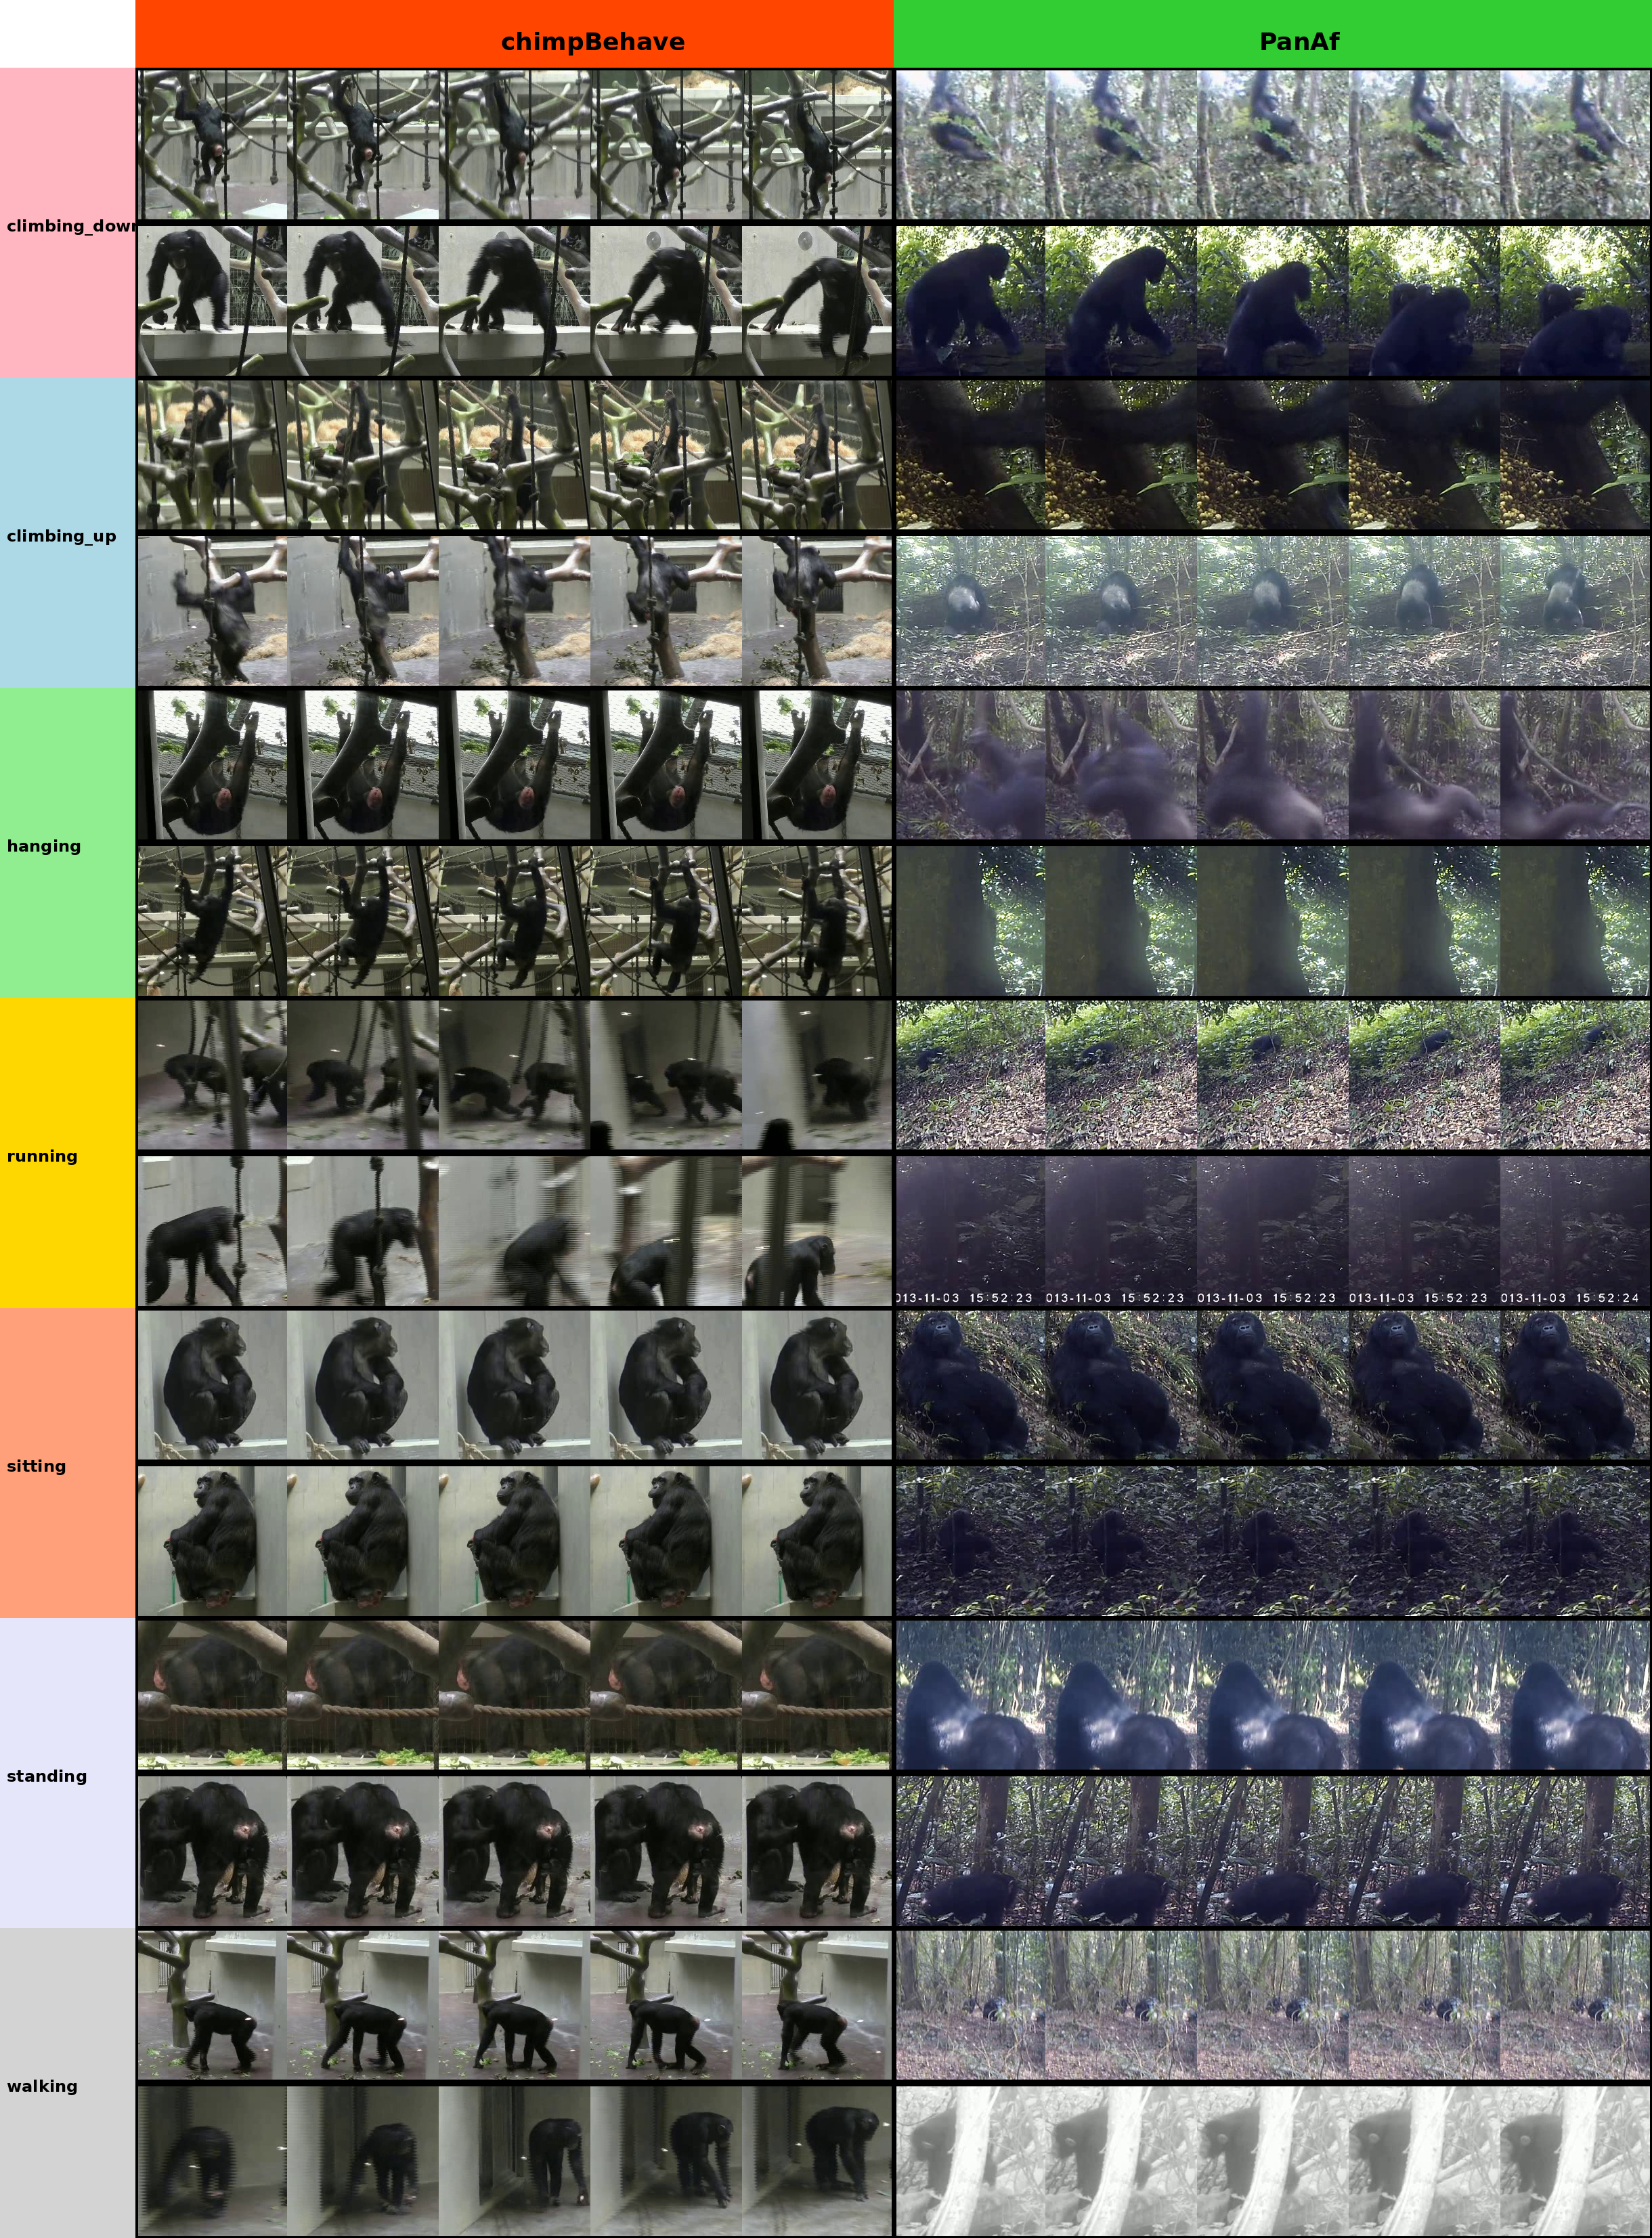
Task: Select first chimpBehave sitting chimp frame
Action: (x=212, y=1384)
